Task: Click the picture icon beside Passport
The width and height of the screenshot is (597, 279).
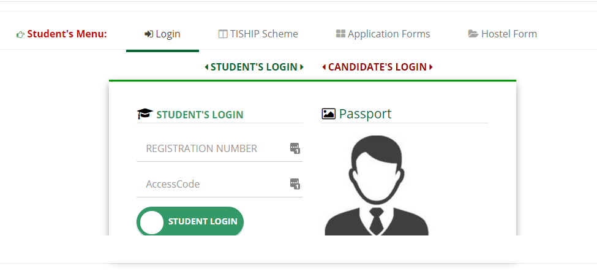Action: point(329,113)
